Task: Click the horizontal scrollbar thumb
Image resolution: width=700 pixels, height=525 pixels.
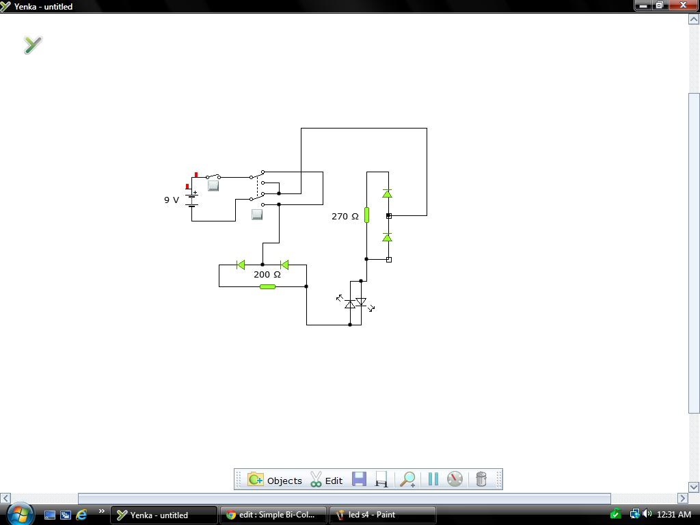Action: click(x=345, y=498)
